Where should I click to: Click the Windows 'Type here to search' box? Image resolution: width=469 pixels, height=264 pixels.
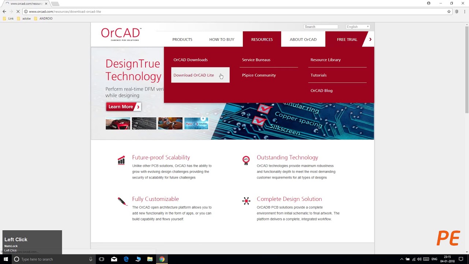pos(53,259)
